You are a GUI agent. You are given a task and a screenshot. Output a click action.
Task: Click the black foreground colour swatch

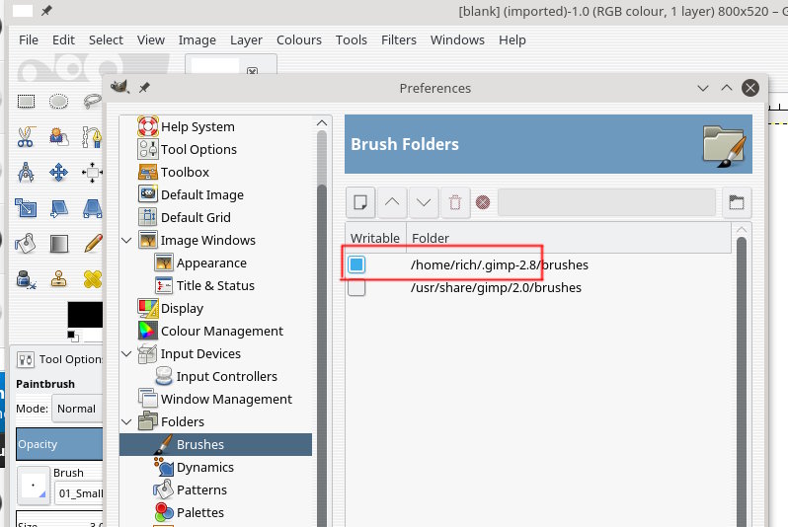coord(85,315)
